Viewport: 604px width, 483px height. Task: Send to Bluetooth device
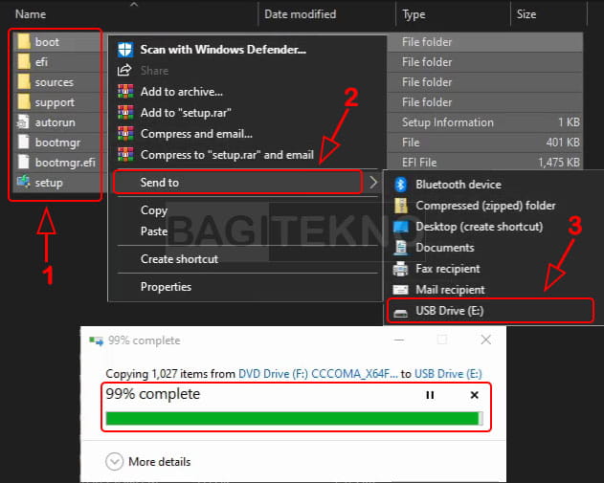click(459, 185)
